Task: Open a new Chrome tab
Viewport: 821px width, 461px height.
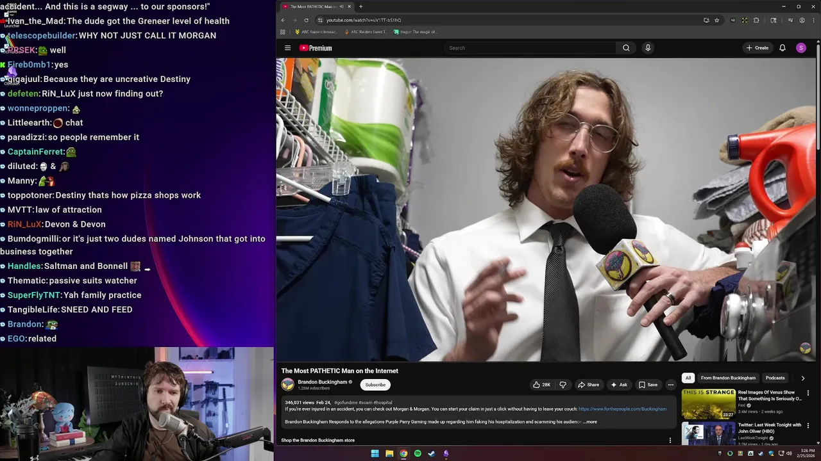Action: pos(360,6)
